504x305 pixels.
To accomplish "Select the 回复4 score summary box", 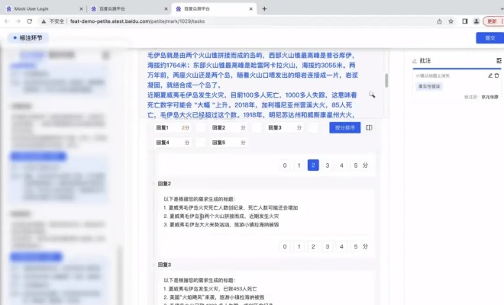I will 173,143.
